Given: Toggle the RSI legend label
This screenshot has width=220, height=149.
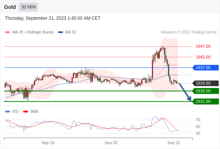Looking at the screenshot, I should [x=15, y=112].
